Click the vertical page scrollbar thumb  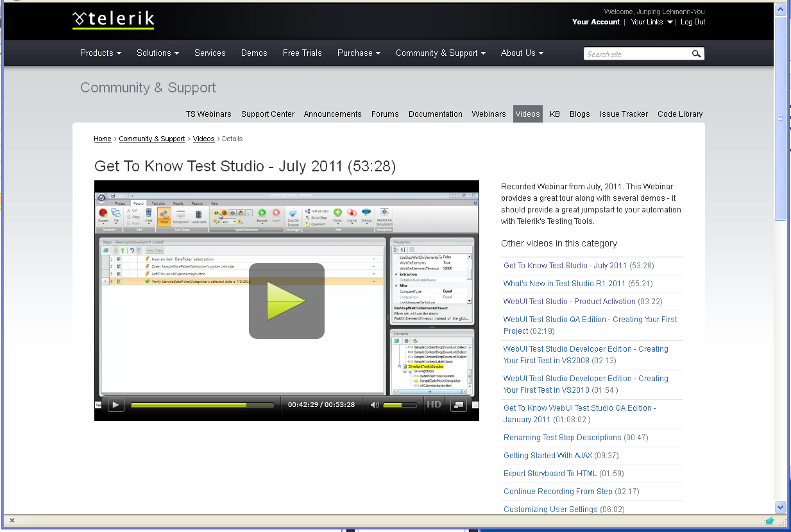(780, 117)
